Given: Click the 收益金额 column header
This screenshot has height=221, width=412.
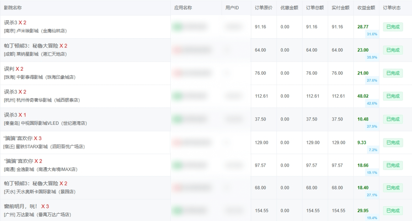Looking at the screenshot, I should pos(366,8).
